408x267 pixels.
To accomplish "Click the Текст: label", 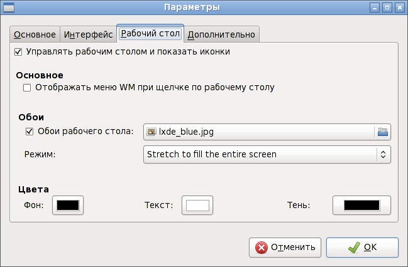I will [158, 205].
